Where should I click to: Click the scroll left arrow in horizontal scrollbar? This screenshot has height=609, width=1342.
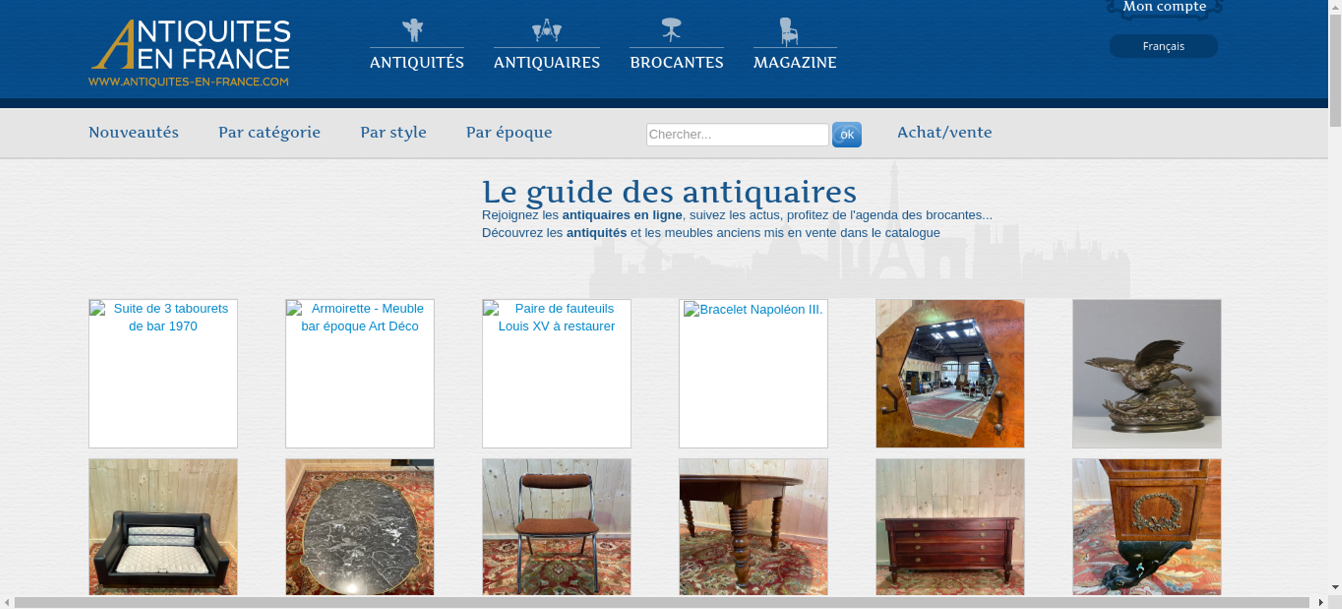click(x=7, y=602)
